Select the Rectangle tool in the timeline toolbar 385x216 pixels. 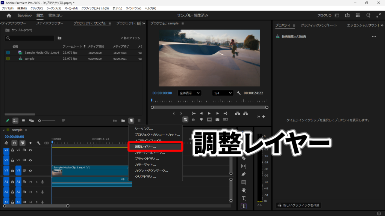pos(244,182)
